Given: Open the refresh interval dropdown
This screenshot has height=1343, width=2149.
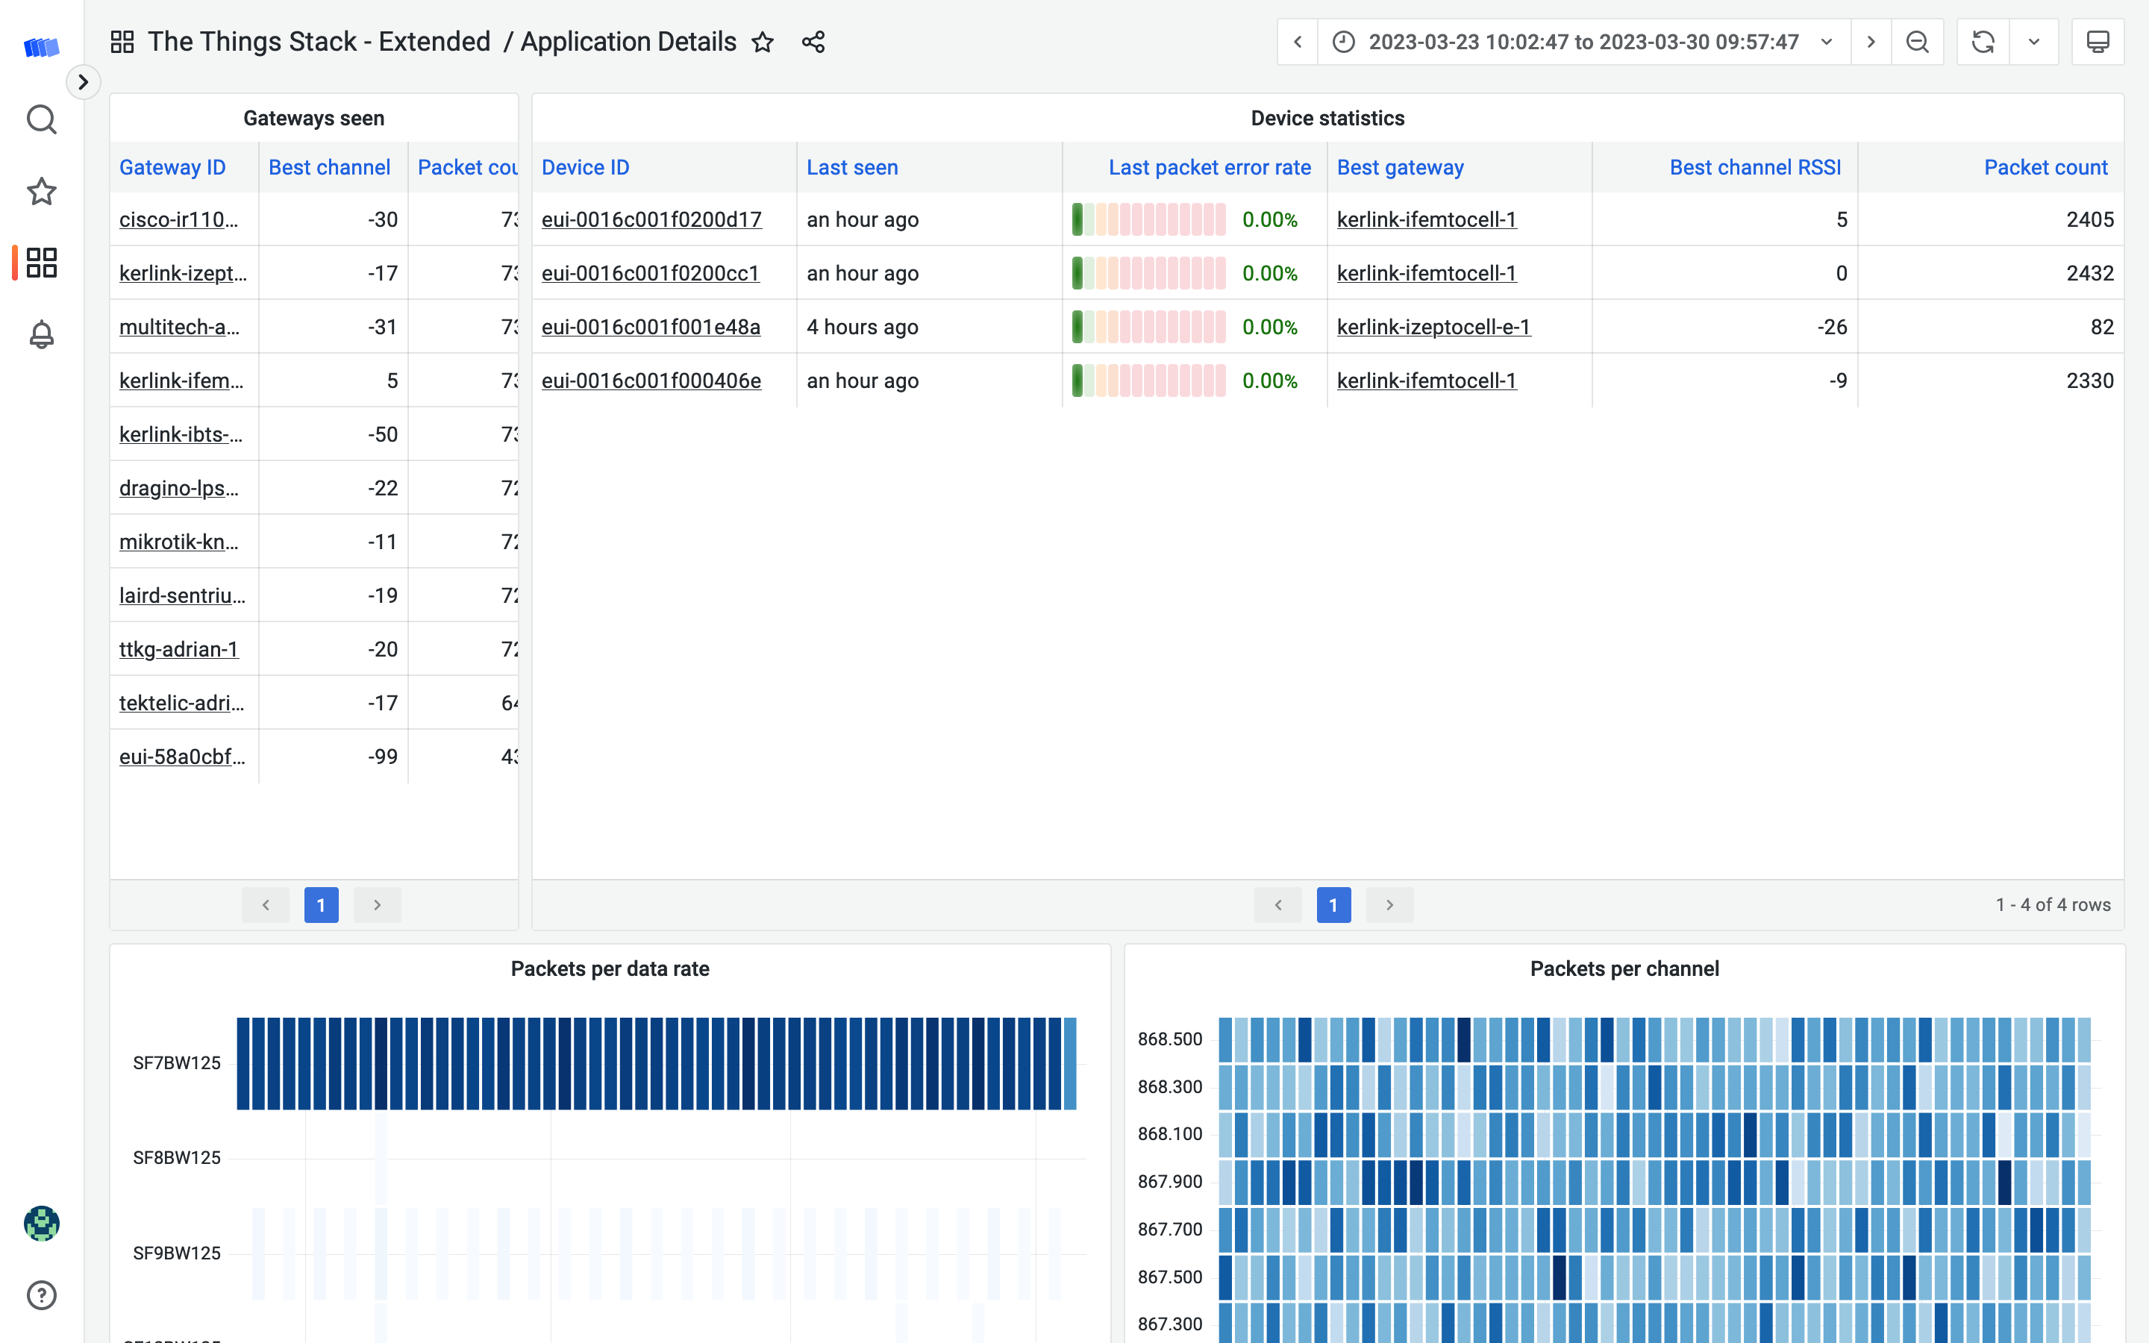Looking at the screenshot, I should coord(2033,42).
